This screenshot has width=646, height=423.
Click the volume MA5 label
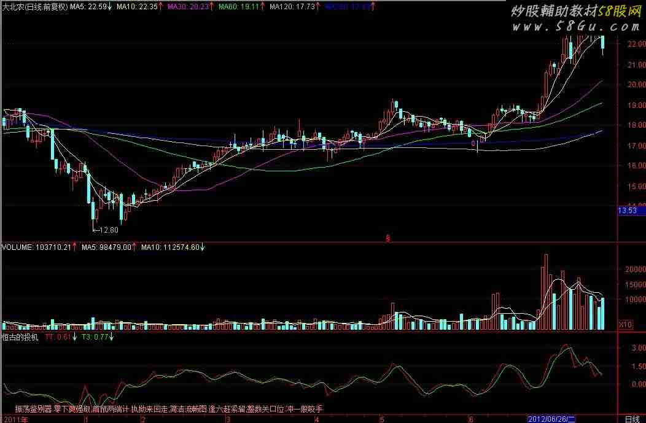click(x=107, y=247)
